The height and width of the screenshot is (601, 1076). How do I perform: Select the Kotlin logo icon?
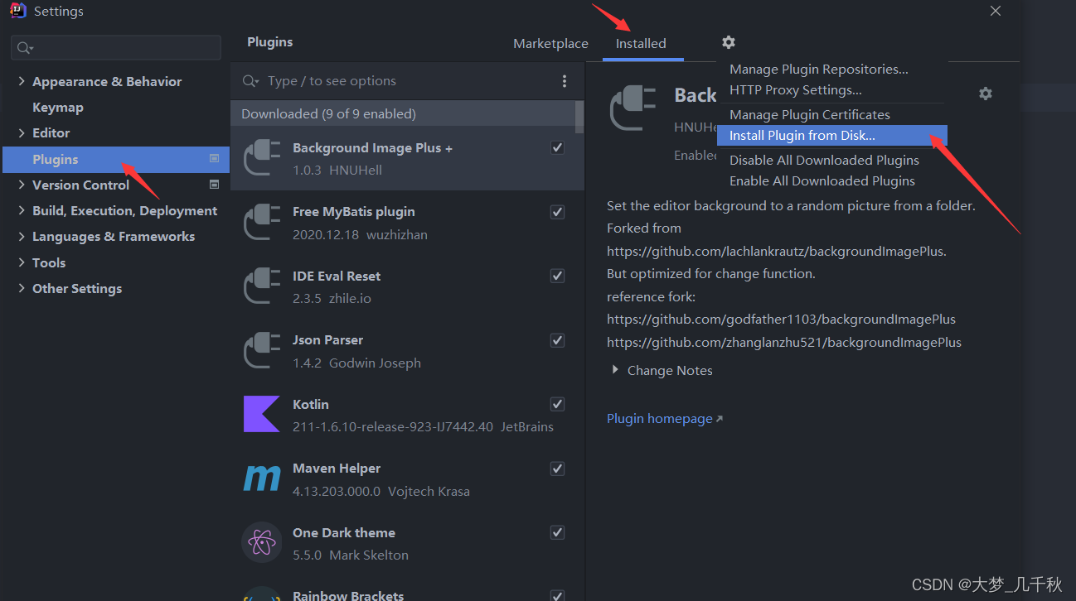(261, 415)
